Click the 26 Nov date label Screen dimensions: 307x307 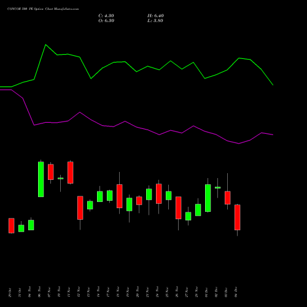[177, 292]
